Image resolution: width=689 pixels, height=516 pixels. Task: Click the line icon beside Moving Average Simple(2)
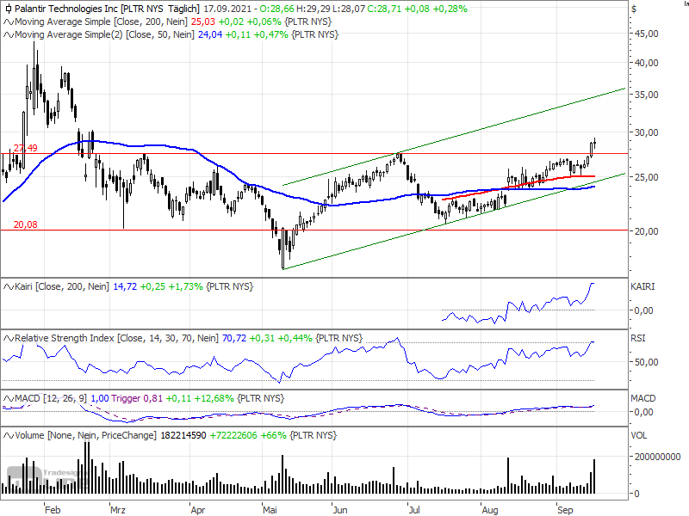click(9, 34)
